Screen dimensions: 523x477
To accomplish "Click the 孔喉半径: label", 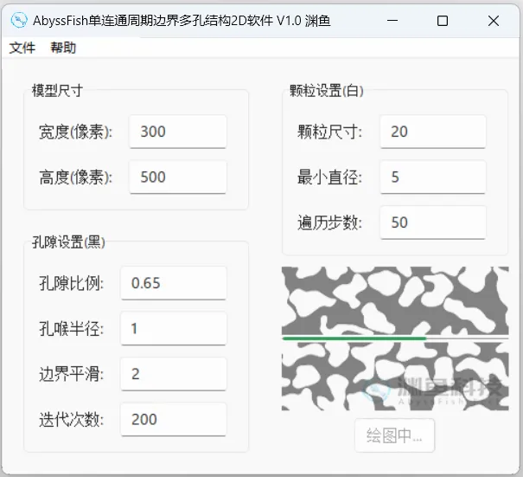I will point(72,329).
